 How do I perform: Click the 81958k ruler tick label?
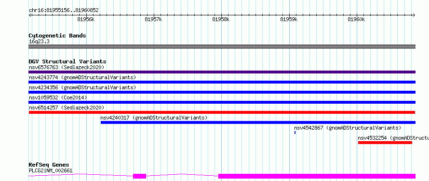pos(221,19)
